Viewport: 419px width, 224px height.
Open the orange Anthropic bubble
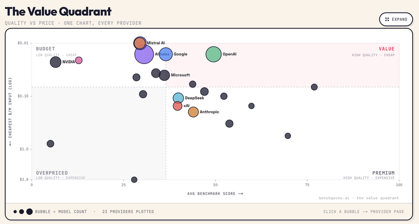pyautogui.click(x=193, y=112)
